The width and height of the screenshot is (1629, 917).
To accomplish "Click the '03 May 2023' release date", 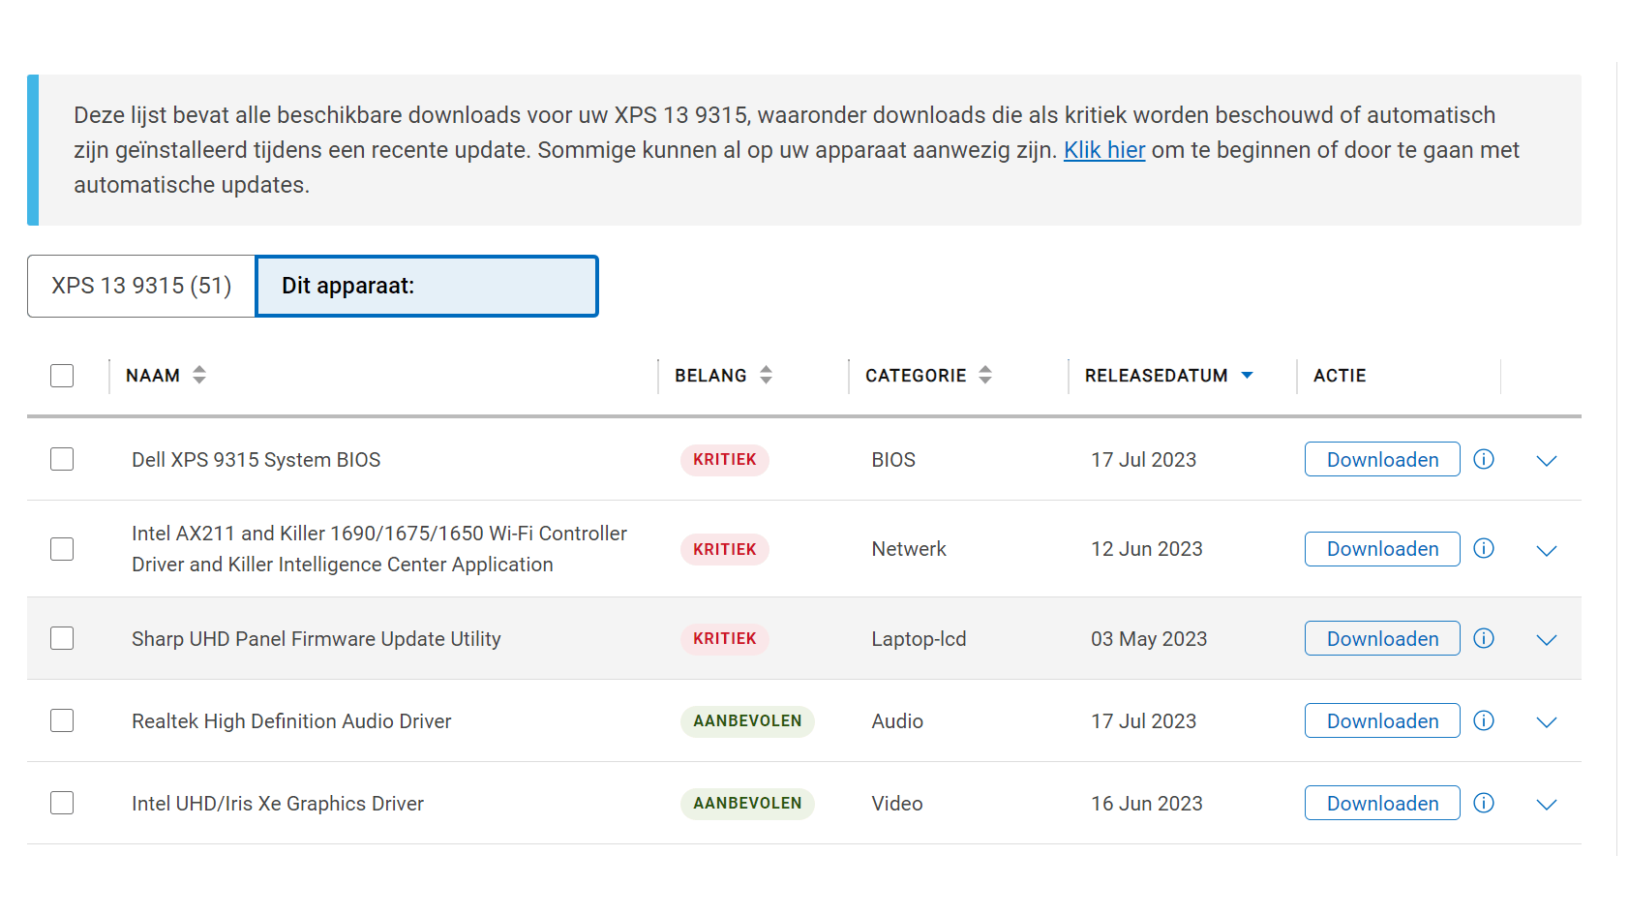I will pos(1149,638).
